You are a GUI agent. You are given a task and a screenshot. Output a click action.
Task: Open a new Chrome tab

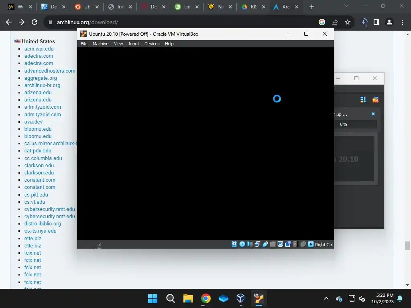point(311,7)
